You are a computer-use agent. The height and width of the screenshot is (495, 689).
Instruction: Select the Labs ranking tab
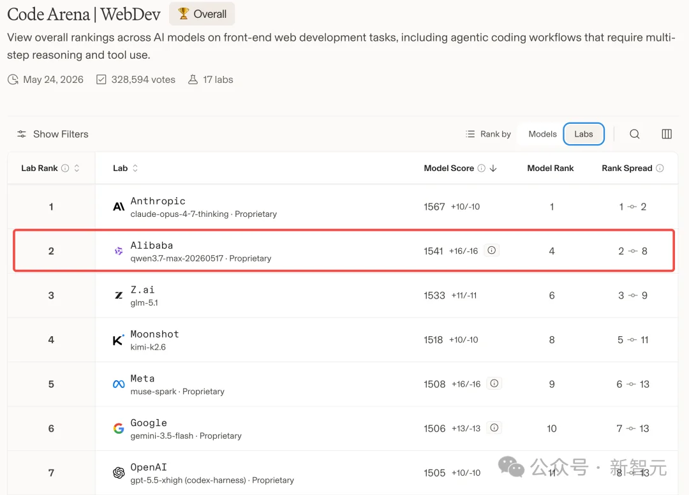pyautogui.click(x=584, y=134)
